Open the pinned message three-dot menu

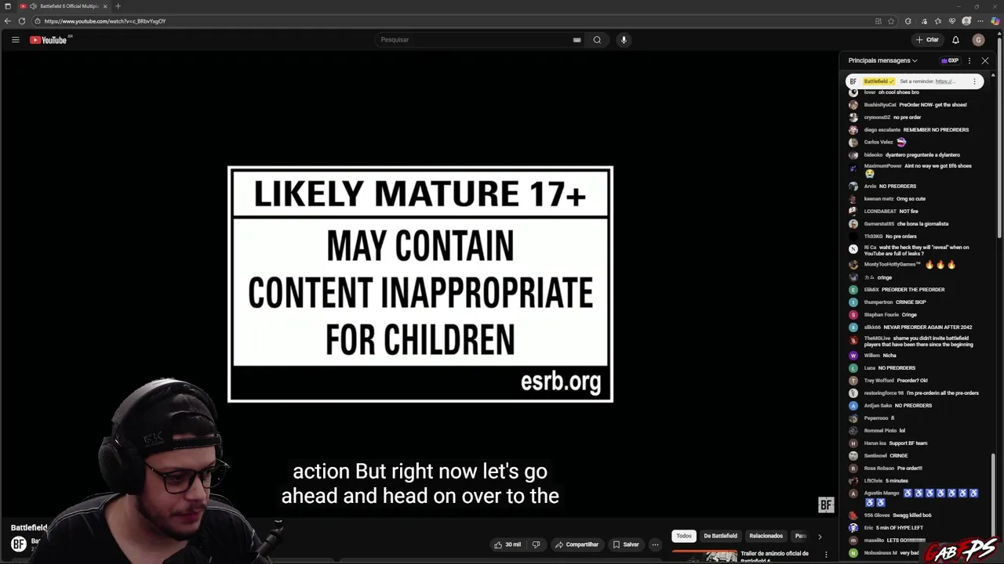974,81
